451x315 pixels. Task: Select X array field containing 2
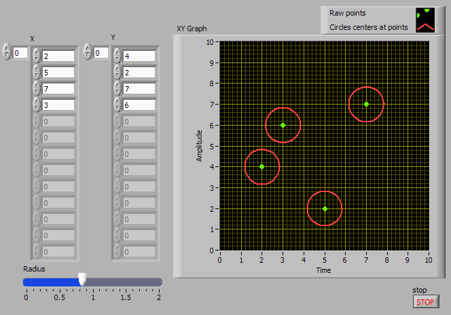coord(58,56)
